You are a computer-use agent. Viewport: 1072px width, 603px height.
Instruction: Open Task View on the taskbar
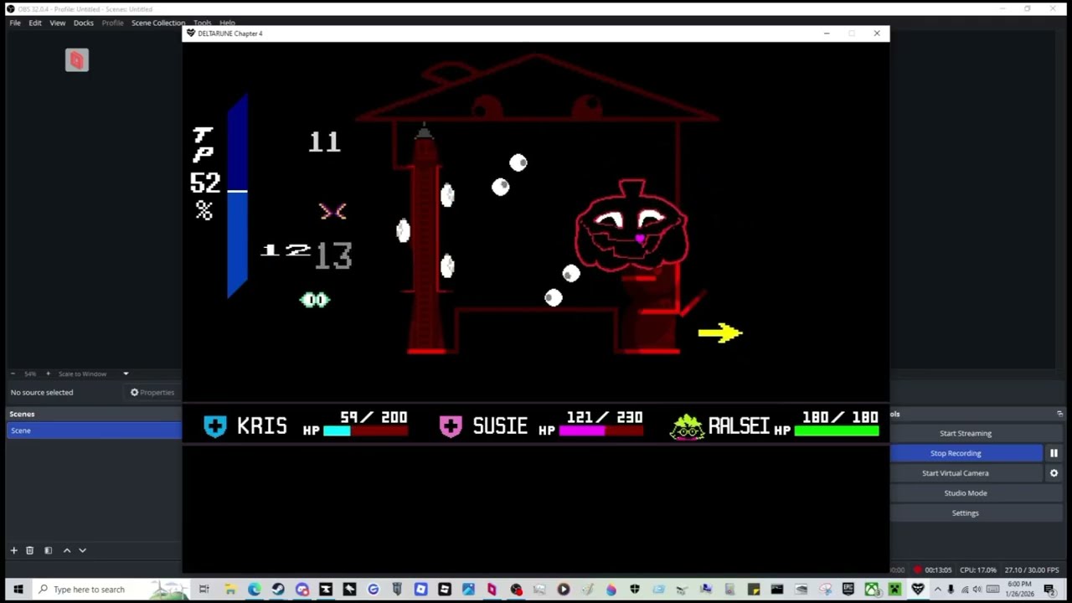[204, 590]
